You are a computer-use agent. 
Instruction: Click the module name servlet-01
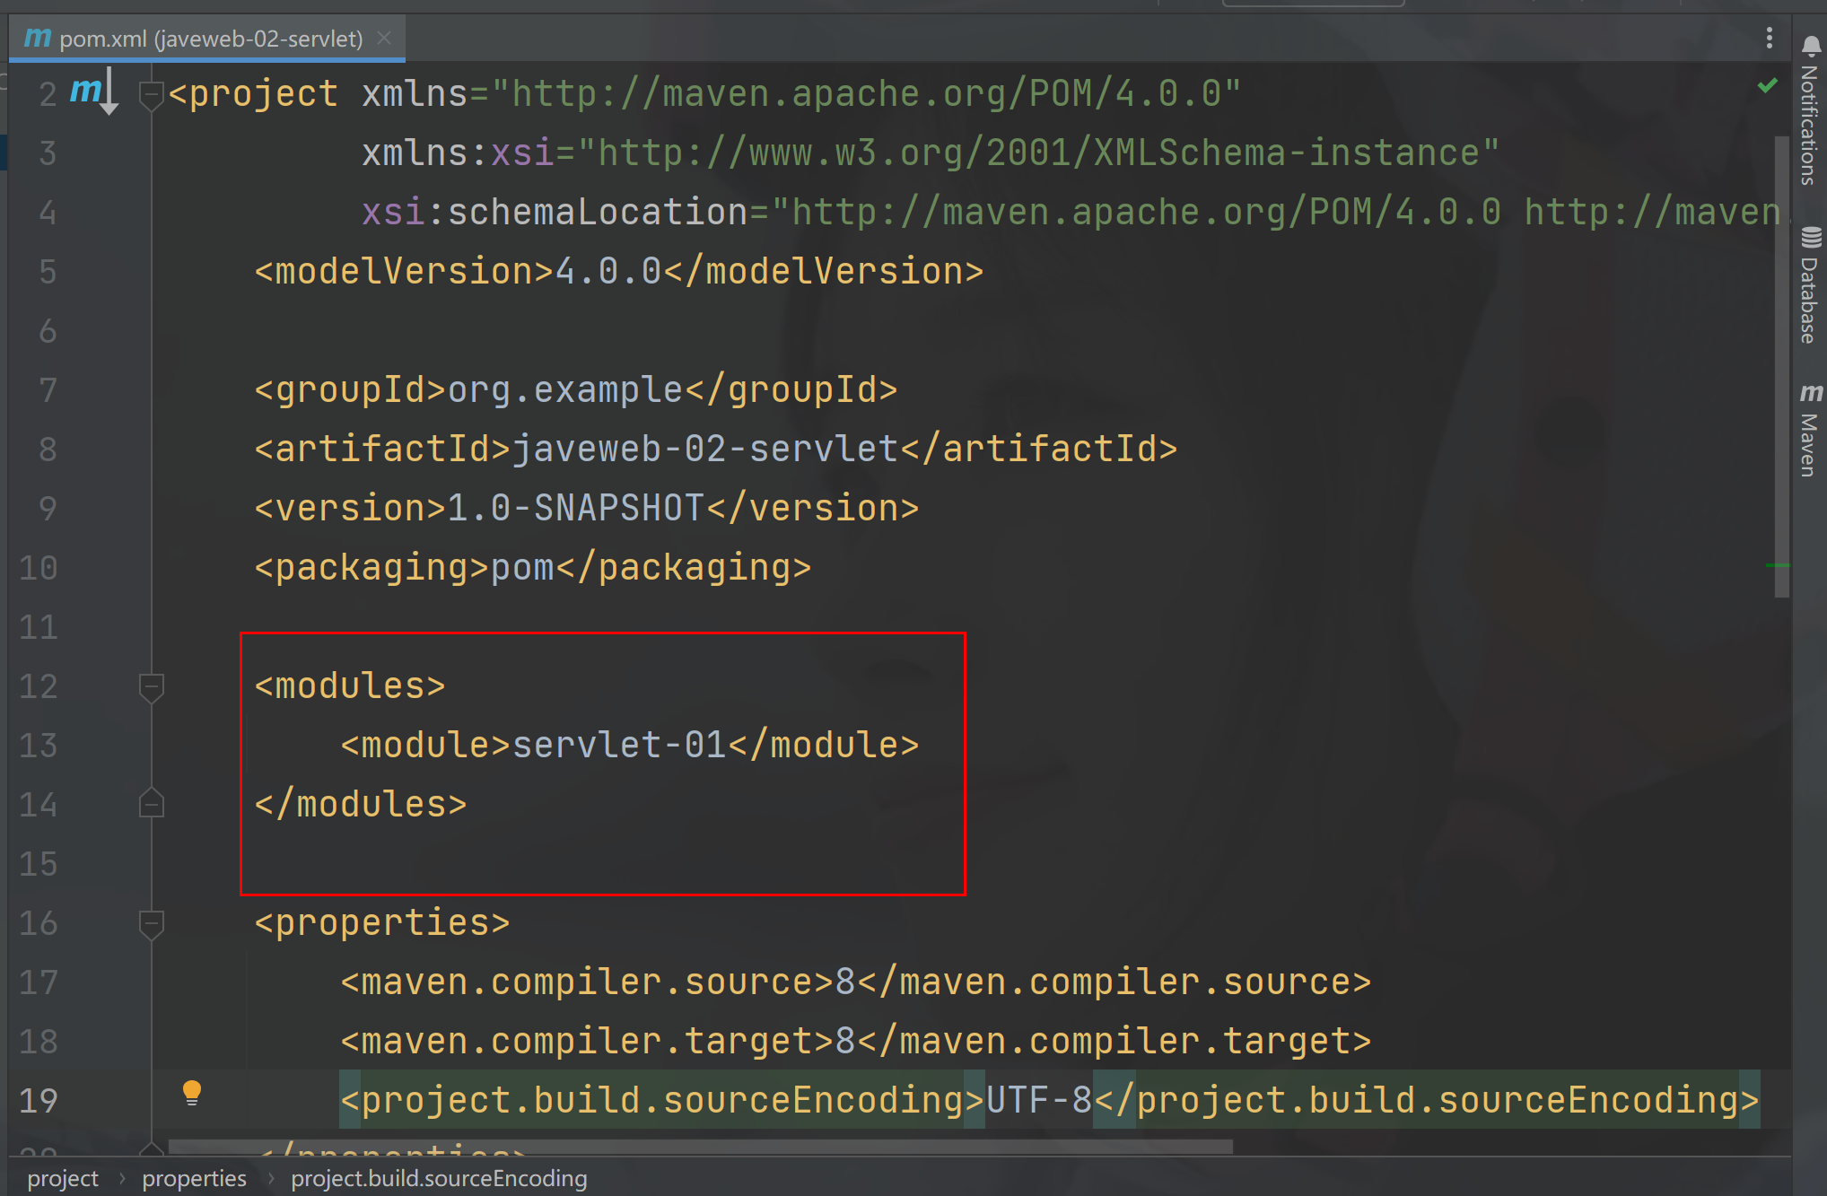point(619,745)
